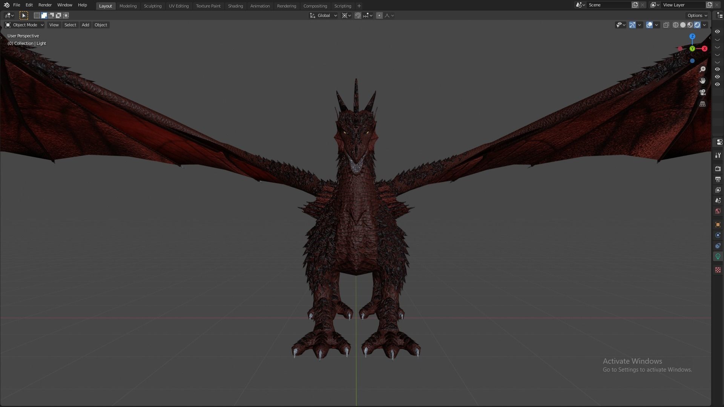Open the Global transform orientation dropdown

(324, 15)
